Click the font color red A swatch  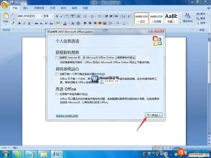(x=65, y=23)
